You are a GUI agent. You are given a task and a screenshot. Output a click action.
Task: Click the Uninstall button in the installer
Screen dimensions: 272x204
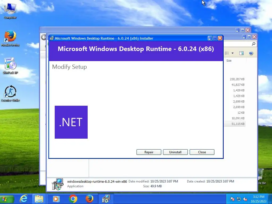[x=175, y=152]
